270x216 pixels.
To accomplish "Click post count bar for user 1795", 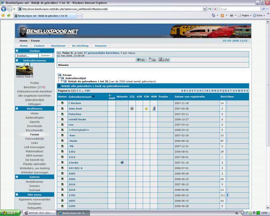I will click(227, 195).
